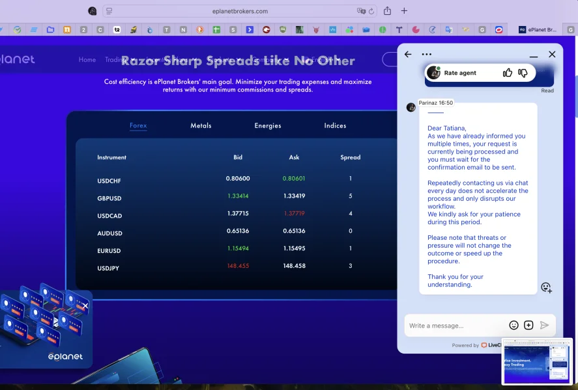Click the Home navigation link
The width and height of the screenshot is (578, 390).
pyautogui.click(x=87, y=60)
